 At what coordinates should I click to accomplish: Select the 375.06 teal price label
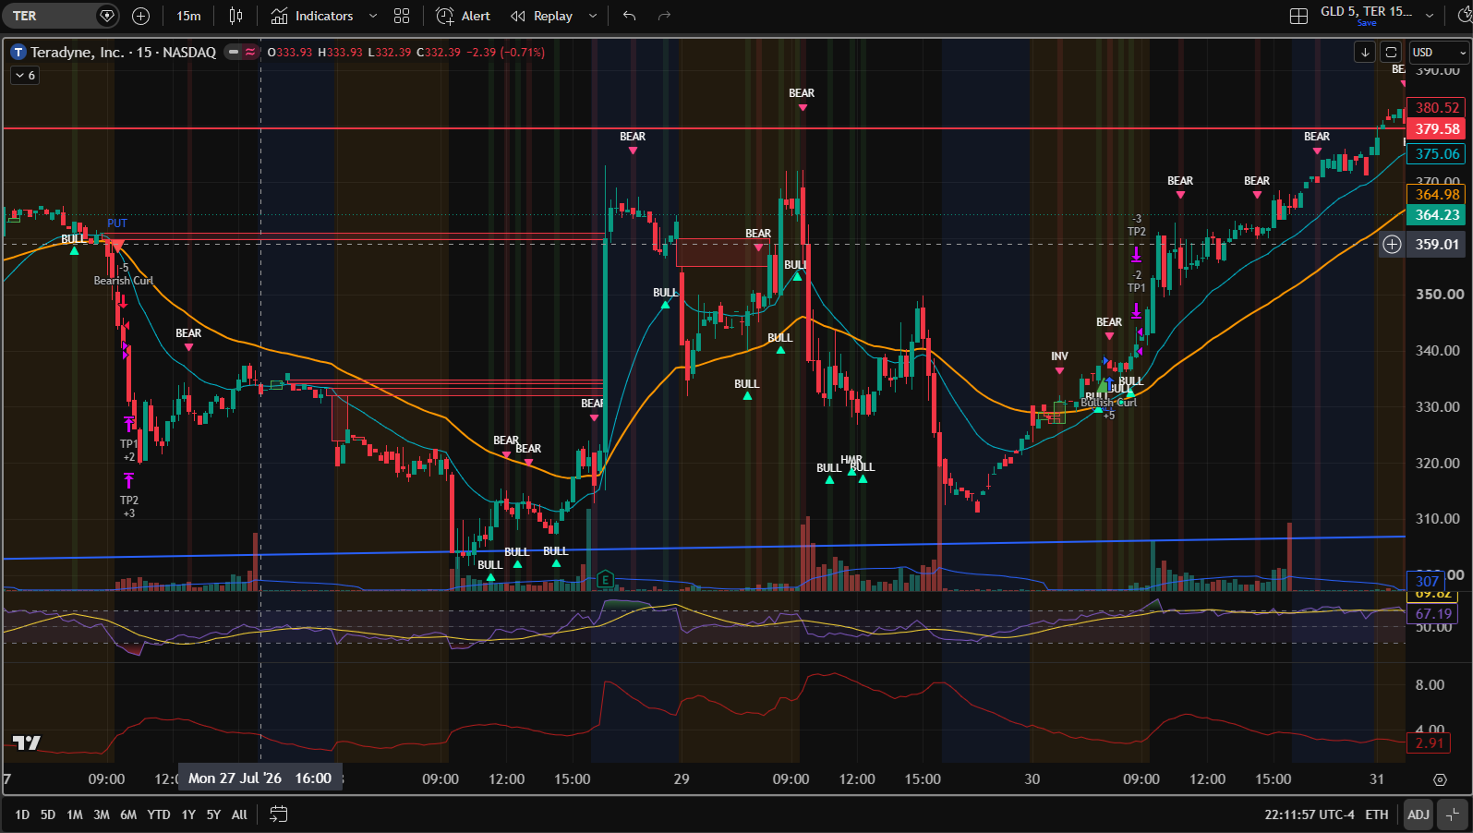pos(1437,154)
